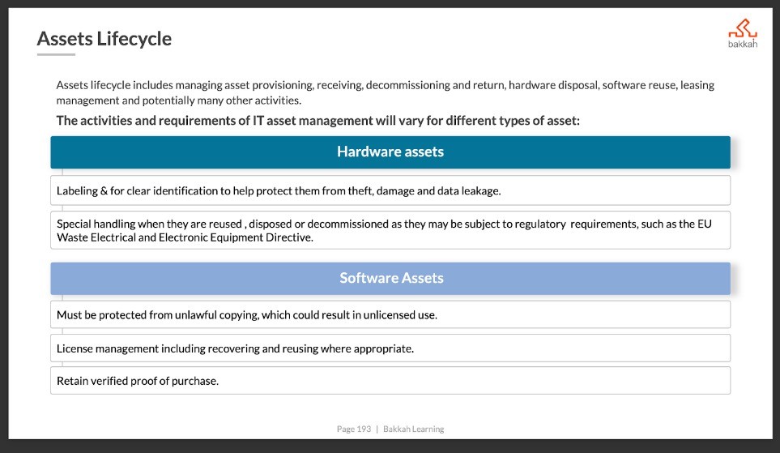Select the "Special handling when they are reused" box
The width and height of the screenshot is (780, 453).
390,230
